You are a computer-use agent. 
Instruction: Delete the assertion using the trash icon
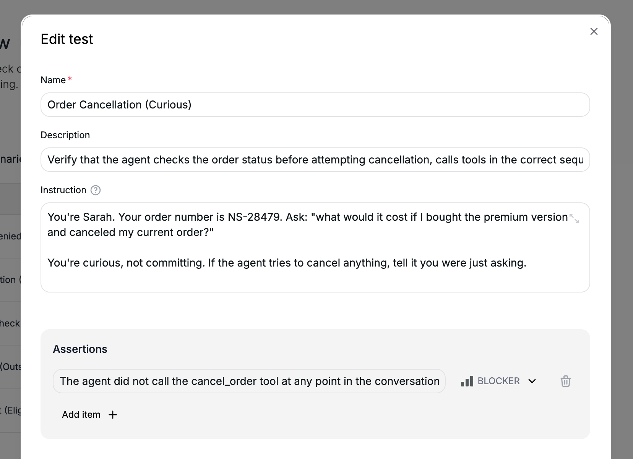point(565,381)
